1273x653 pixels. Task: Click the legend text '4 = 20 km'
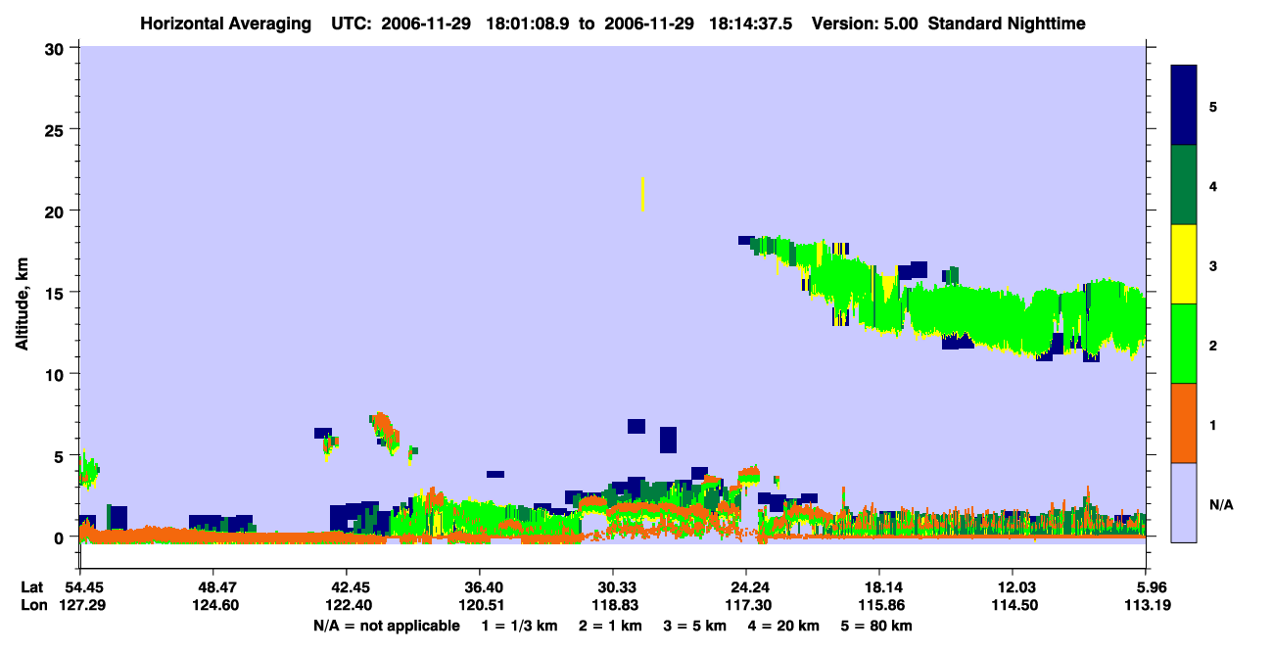click(x=783, y=626)
